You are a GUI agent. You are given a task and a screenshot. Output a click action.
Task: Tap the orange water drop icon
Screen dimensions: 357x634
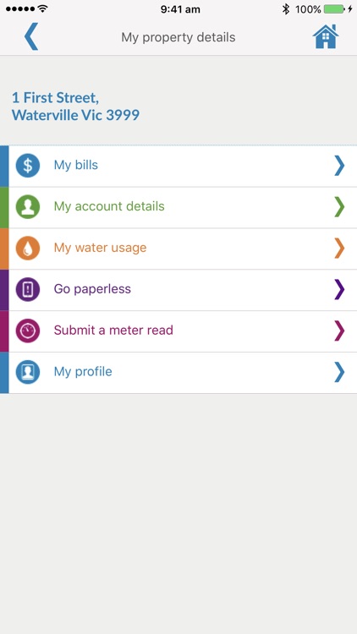[x=28, y=249]
